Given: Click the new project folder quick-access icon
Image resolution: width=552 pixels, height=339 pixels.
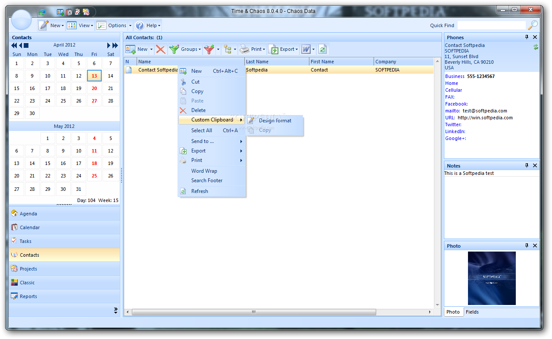Looking at the screenshot, I should click(86, 12).
